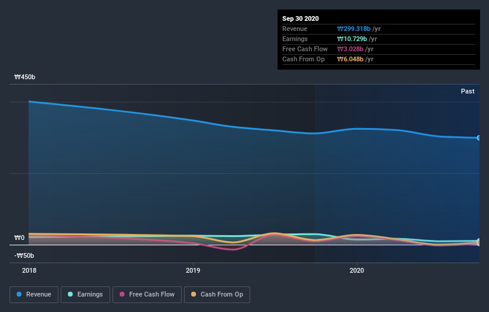The height and width of the screenshot is (312, 489).
Task: Click the 2018 x-axis label
Action: coord(29,270)
